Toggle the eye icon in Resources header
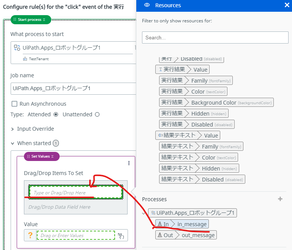Screen dimensions: 292x250 pos(147,5)
